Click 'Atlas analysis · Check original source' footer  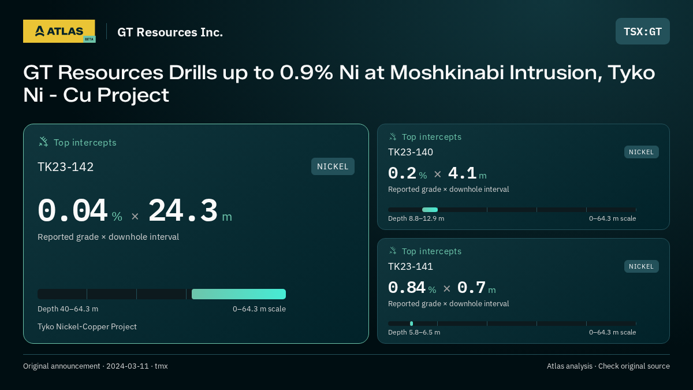point(608,366)
